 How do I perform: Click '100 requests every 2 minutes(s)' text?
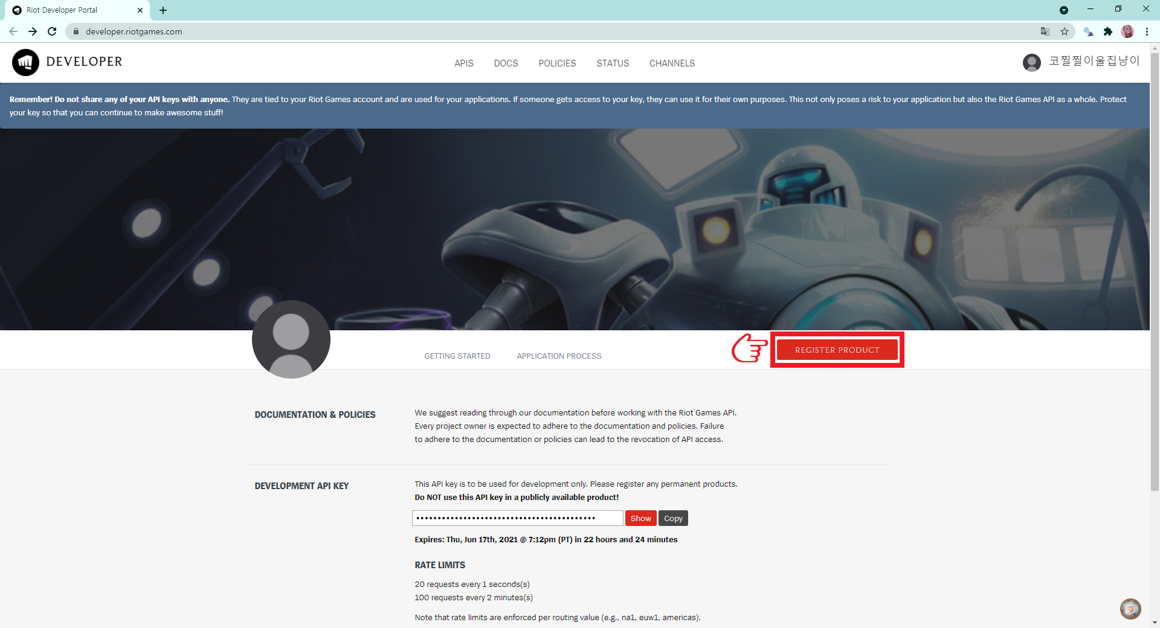474,598
